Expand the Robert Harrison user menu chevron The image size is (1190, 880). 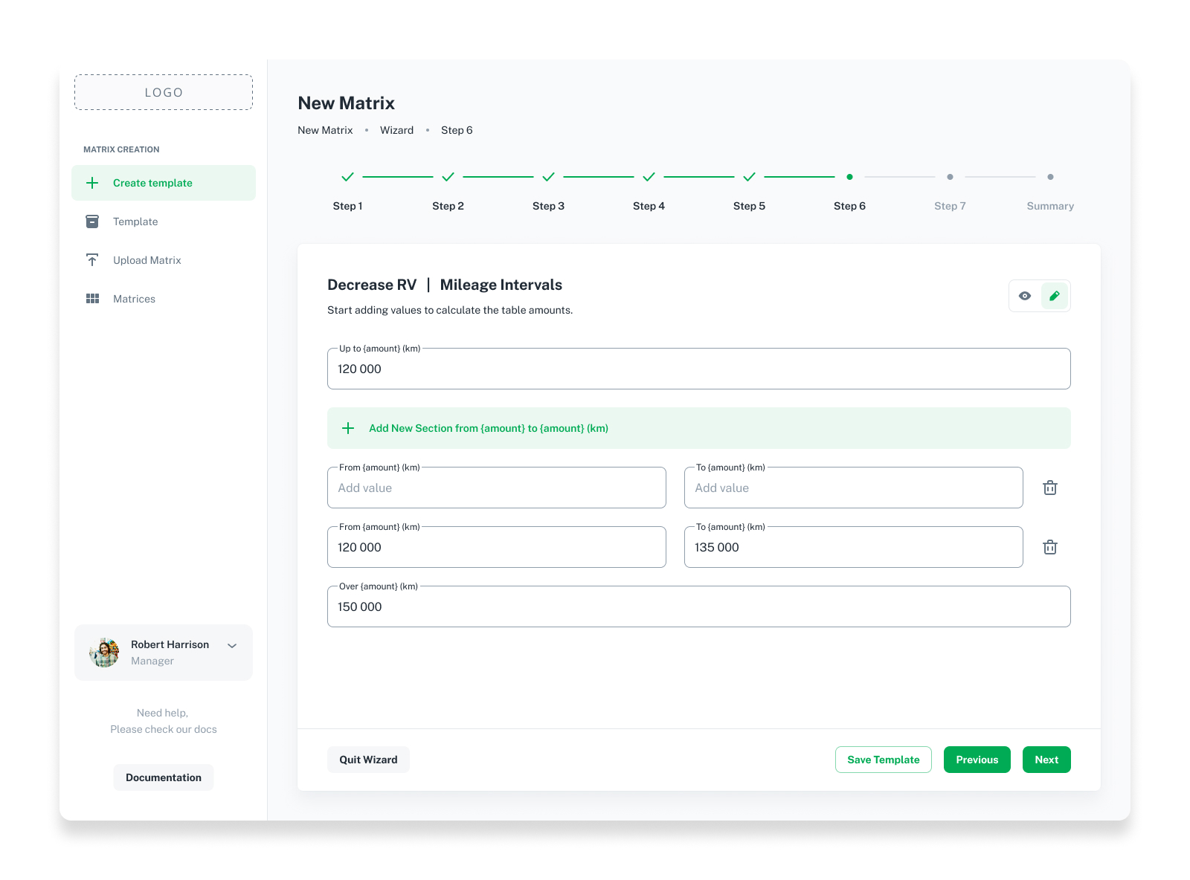pos(232,646)
